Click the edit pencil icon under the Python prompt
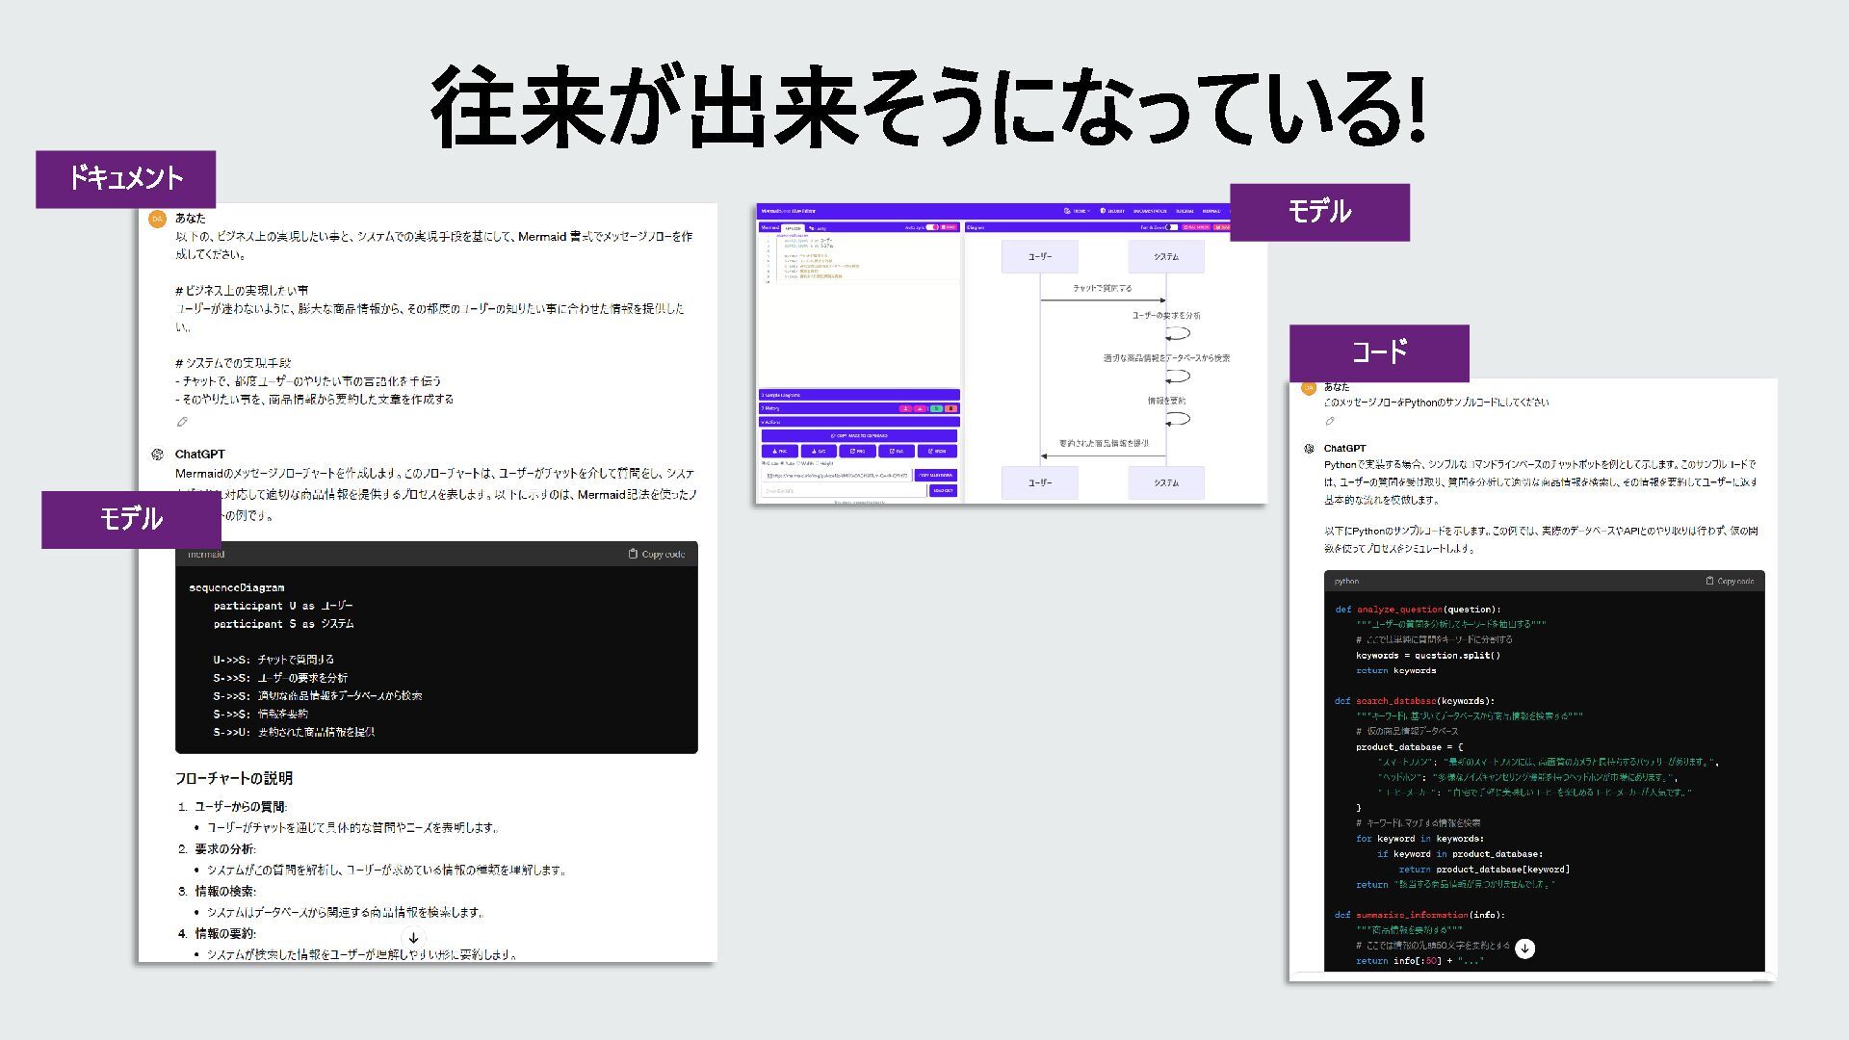The image size is (1849, 1040). (1330, 421)
